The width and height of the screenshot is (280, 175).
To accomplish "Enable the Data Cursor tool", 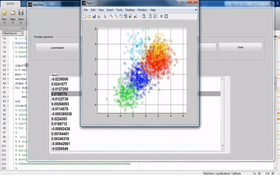I will coord(130,16).
